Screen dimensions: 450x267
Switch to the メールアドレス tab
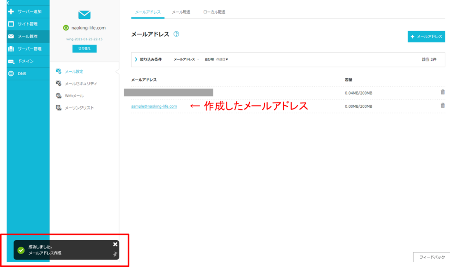pyautogui.click(x=148, y=12)
